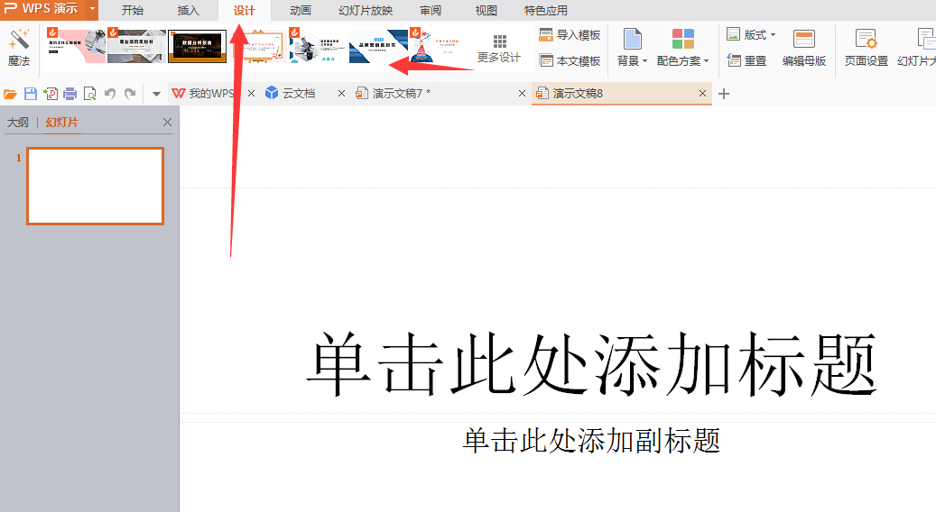
Task: Switch to the 审阅 ribbon tab
Action: (x=431, y=10)
